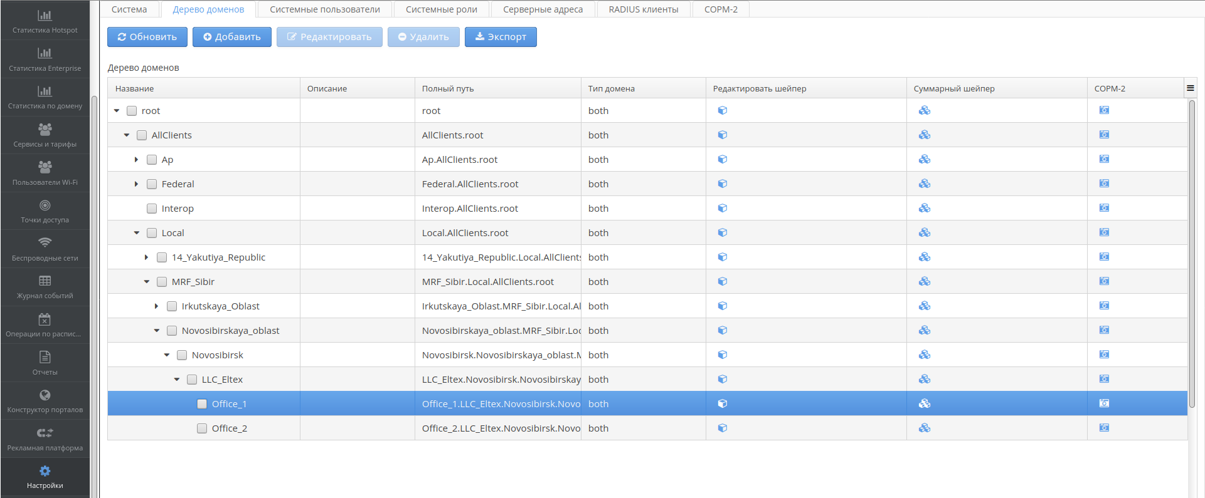
Task: View summary shaper for MRF_Sibir row
Action: click(925, 281)
